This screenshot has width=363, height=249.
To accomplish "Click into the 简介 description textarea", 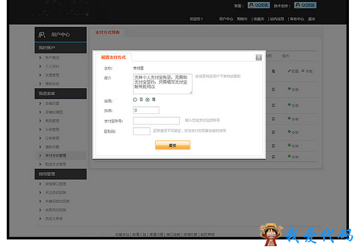I will point(162,84).
